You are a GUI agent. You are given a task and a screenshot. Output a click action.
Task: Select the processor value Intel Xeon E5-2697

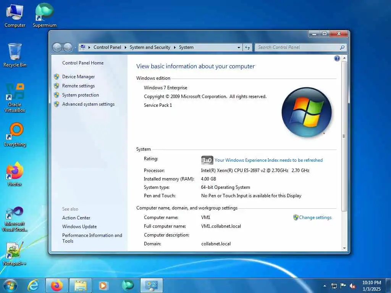[x=255, y=171]
